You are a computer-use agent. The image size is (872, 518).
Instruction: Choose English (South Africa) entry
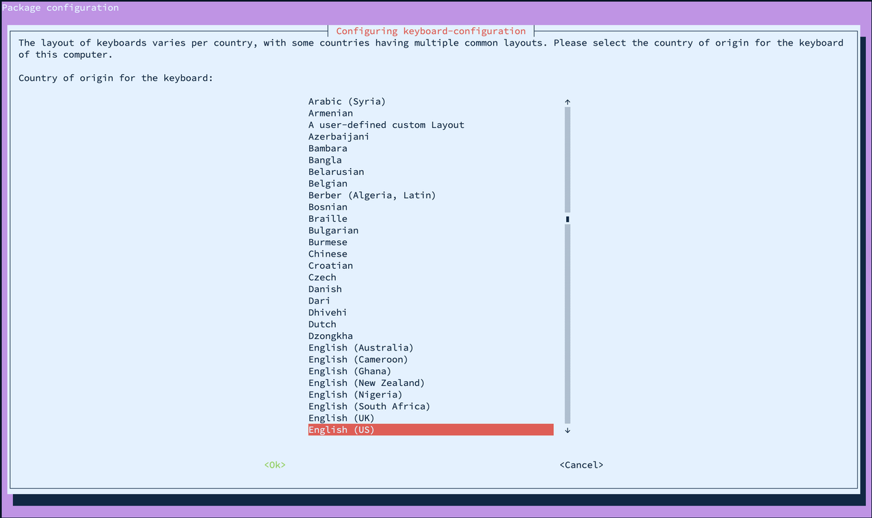[369, 406]
